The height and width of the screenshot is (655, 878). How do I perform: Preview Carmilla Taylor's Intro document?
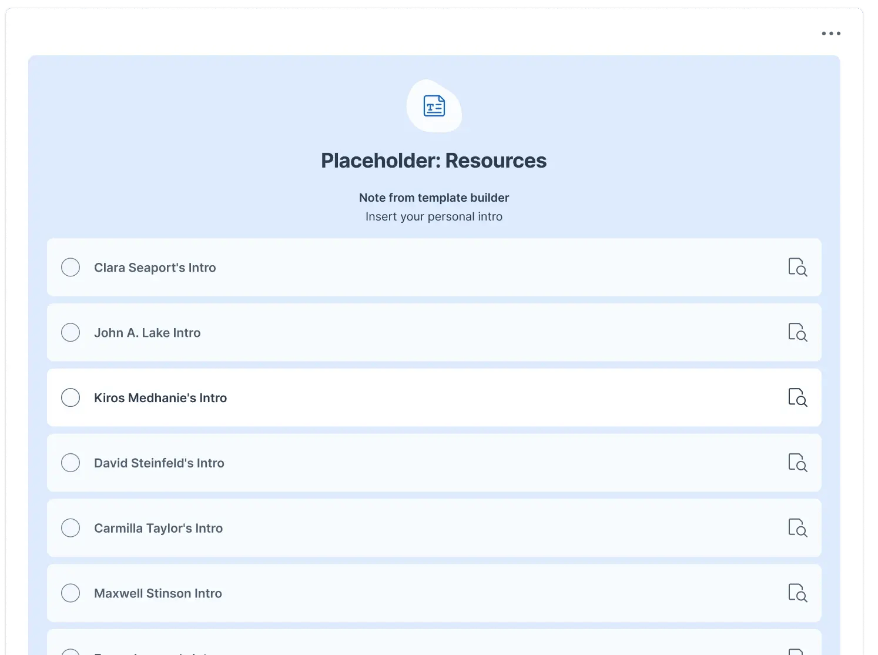[797, 528]
